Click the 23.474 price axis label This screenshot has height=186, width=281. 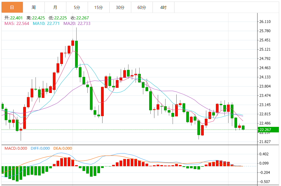click(x=265, y=95)
